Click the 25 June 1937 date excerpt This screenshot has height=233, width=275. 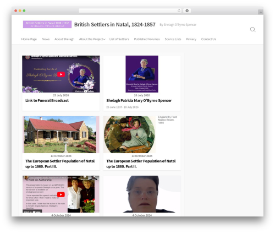pos(123,107)
